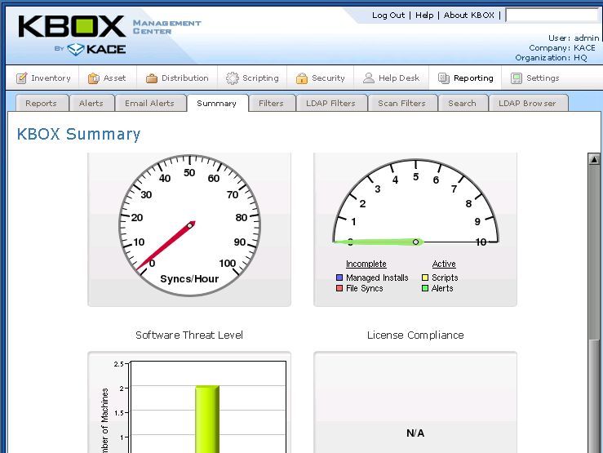Image resolution: width=603 pixels, height=453 pixels.
Task: Click the Settings panel icon
Action: (x=516, y=78)
